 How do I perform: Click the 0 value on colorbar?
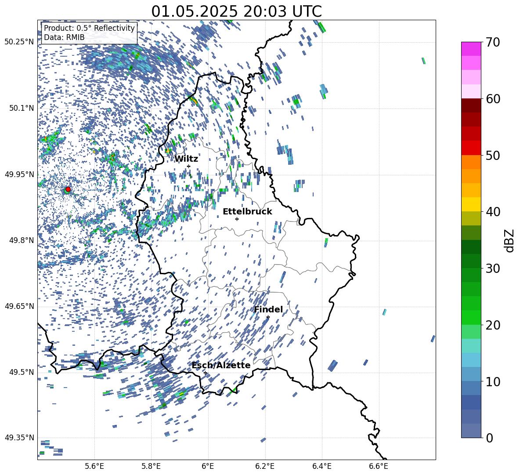click(489, 438)
